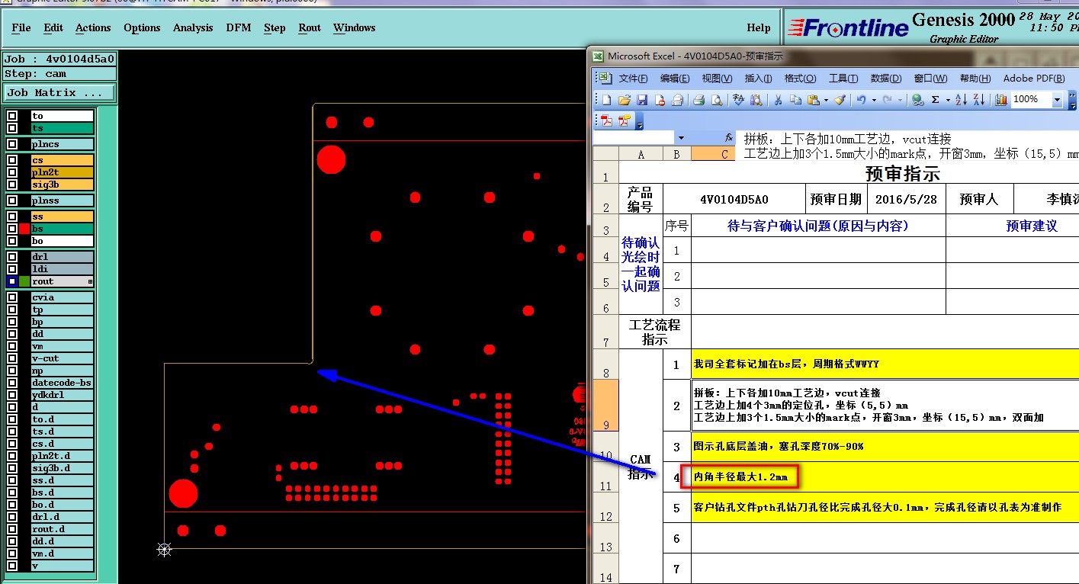Image resolution: width=1079 pixels, height=584 pixels.
Task: Open the Rout menu
Action: click(x=310, y=27)
